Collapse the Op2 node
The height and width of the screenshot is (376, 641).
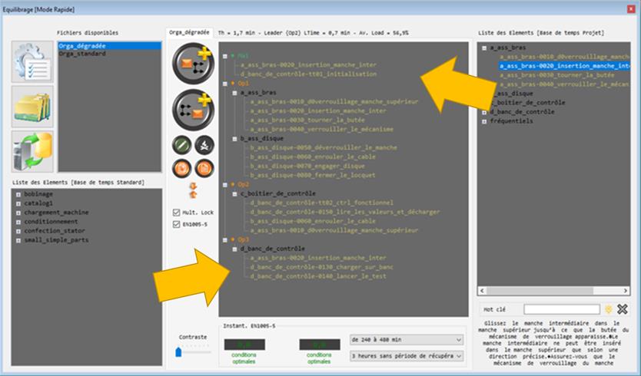click(225, 185)
